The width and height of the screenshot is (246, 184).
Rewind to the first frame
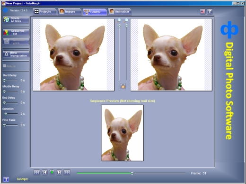[x=36, y=172]
